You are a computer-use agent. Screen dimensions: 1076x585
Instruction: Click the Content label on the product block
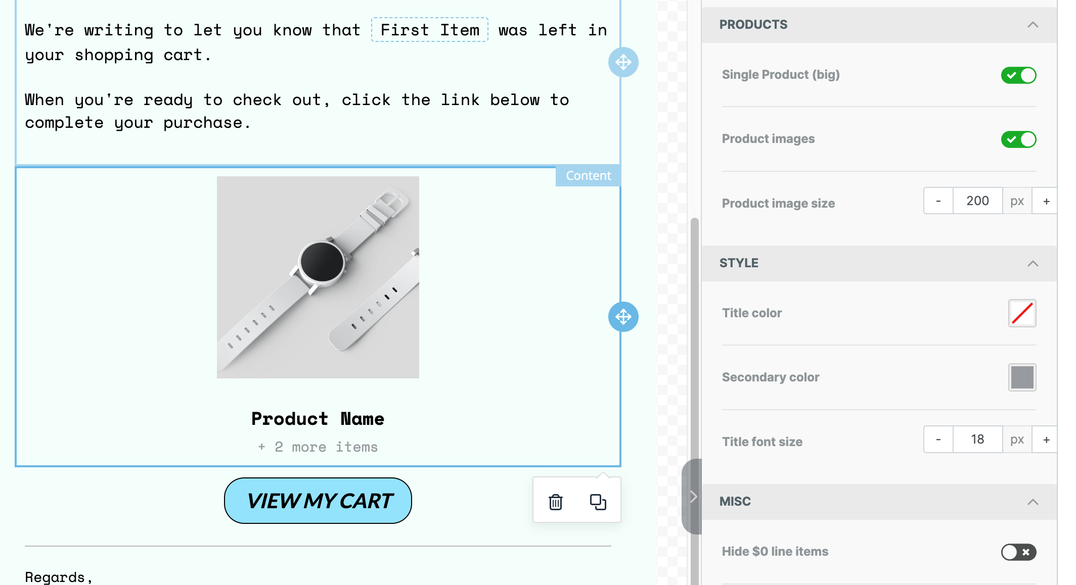pyautogui.click(x=588, y=175)
